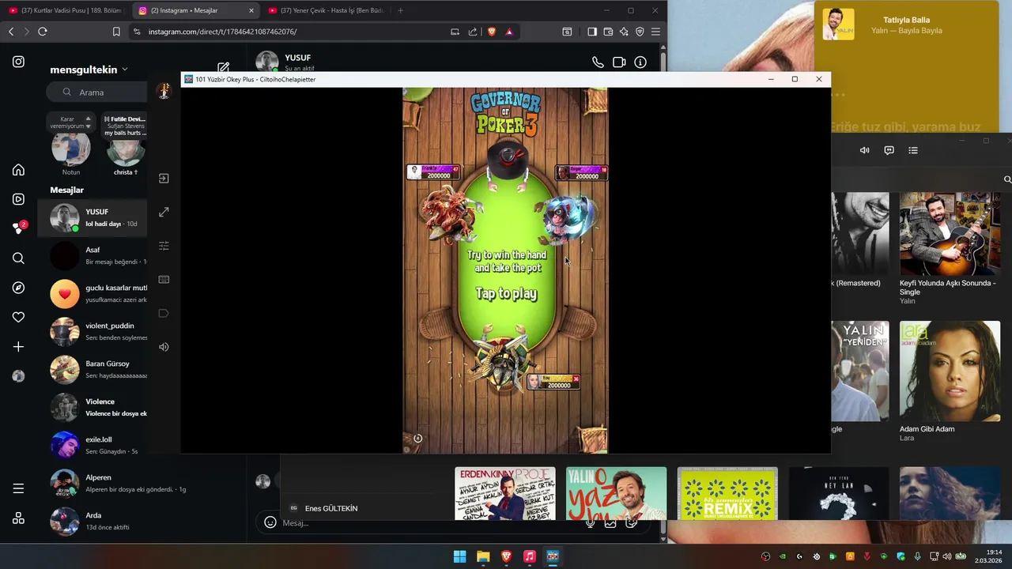Open Reels icon in Instagram sidebar
This screenshot has height=569, width=1012.
[x=18, y=199]
